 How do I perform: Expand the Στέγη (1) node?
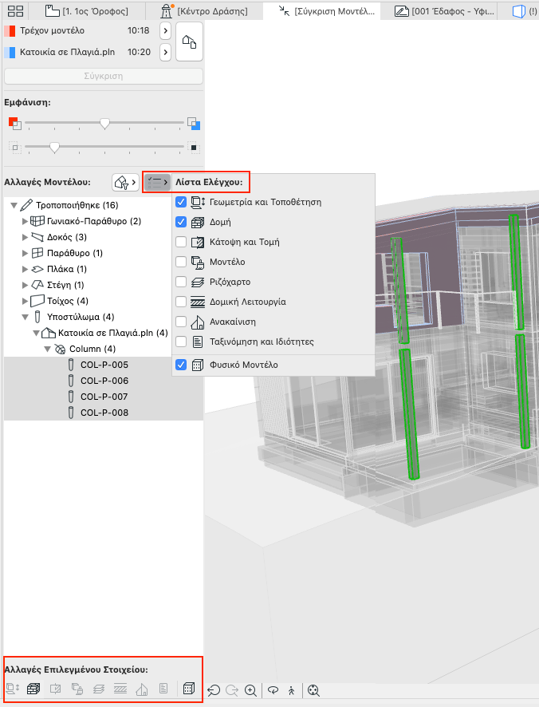pos(25,285)
